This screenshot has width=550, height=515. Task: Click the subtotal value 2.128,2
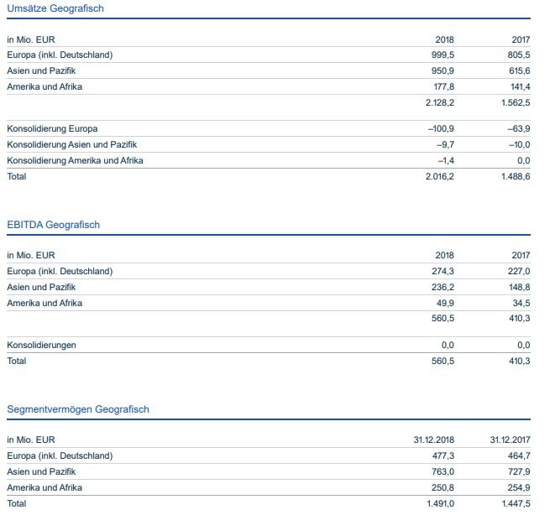[439, 102]
